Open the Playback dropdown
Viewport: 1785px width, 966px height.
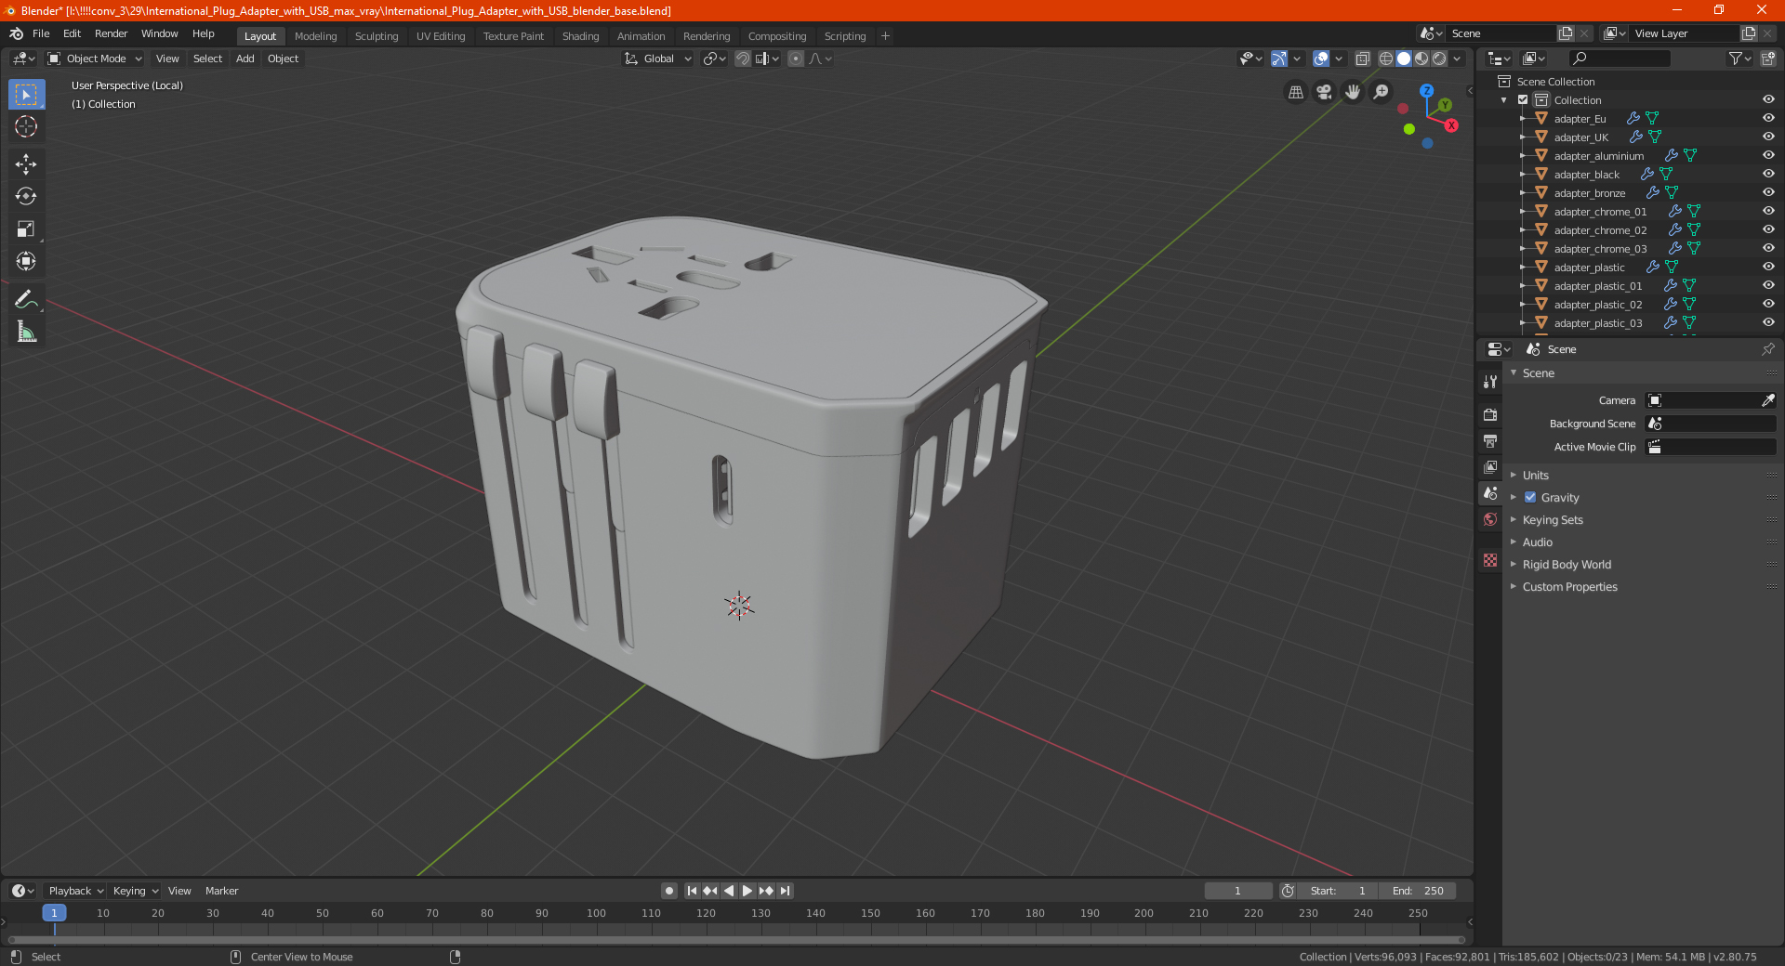(76, 891)
